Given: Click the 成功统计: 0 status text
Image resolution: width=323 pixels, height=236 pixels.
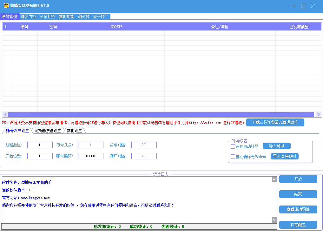Looking at the screenshot, I should click(x=141, y=226).
